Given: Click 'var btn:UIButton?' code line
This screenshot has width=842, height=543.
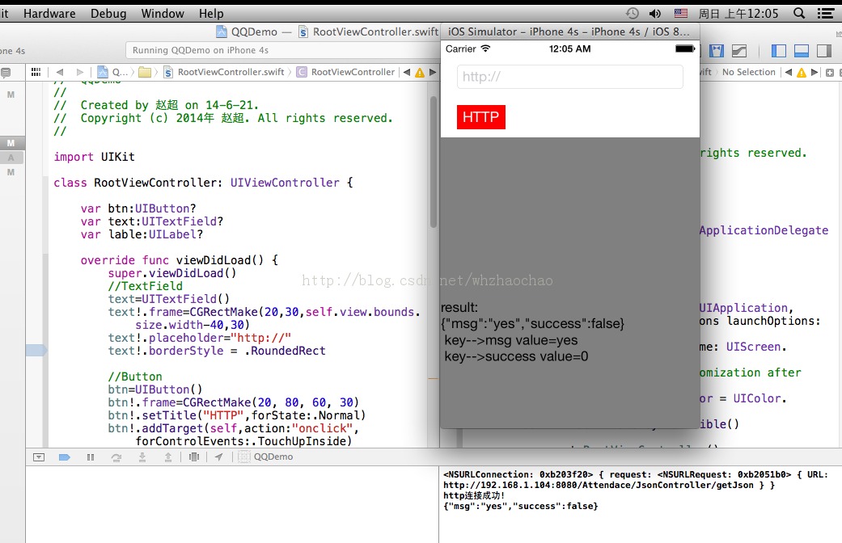Looking at the screenshot, I should tap(138, 208).
